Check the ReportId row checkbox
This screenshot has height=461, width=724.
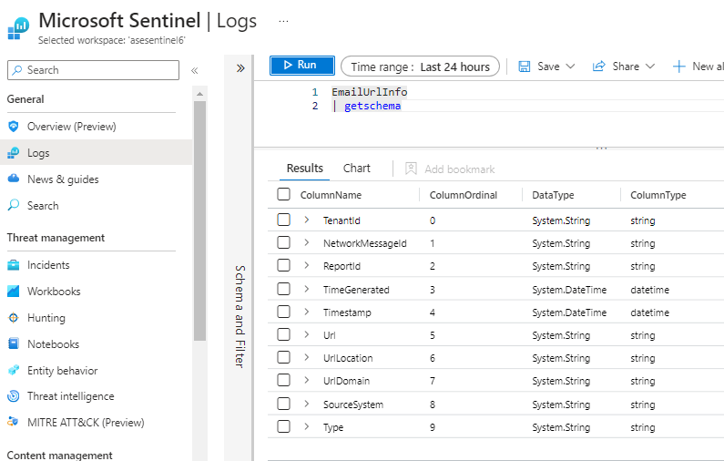point(283,265)
